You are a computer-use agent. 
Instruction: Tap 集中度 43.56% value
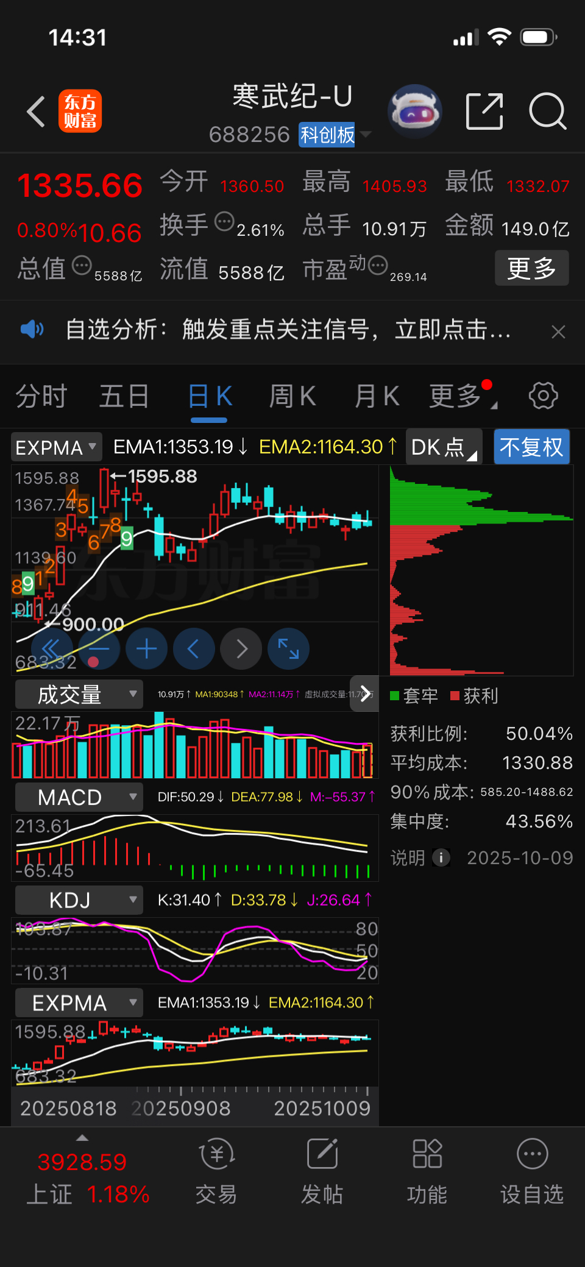(539, 821)
